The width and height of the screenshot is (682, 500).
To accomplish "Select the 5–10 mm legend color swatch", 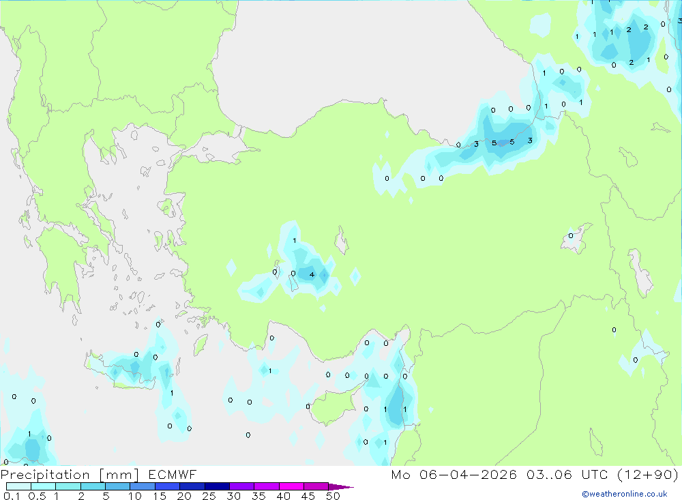I will pyautogui.click(x=118, y=486).
